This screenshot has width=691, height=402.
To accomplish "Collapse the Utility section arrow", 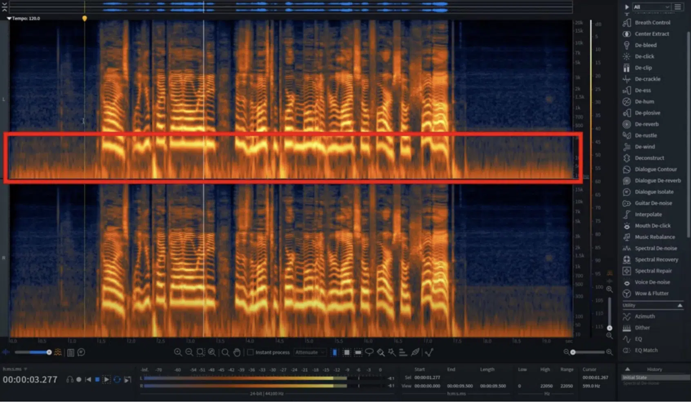I will click(680, 305).
